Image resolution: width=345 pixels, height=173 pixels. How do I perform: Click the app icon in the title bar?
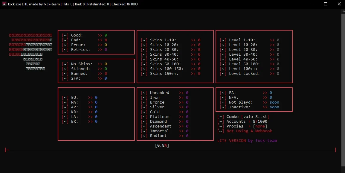click(4, 4)
